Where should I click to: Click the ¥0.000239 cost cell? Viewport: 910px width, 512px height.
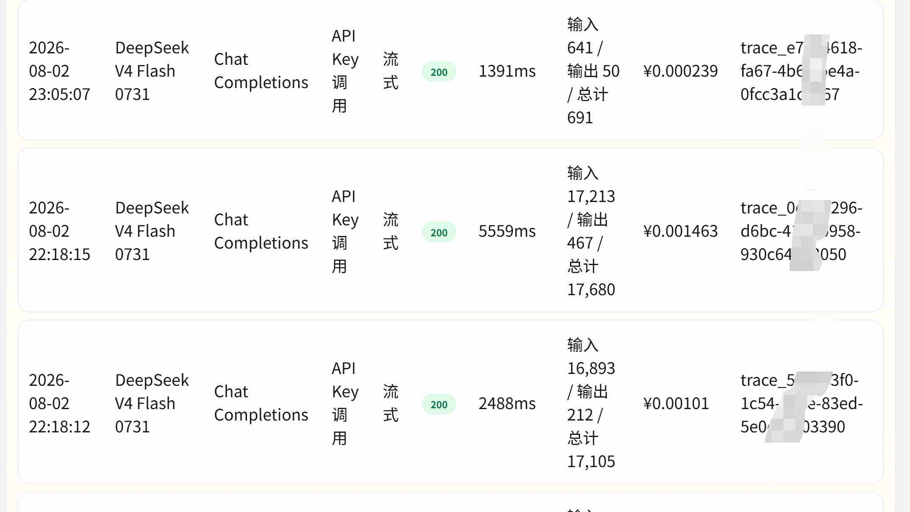pyautogui.click(x=680, y=71)
